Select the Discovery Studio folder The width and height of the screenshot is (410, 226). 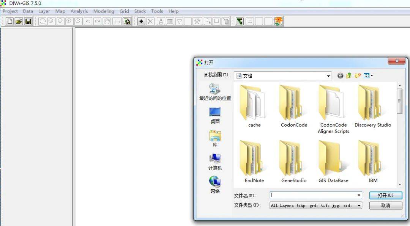tap(373, 107)
